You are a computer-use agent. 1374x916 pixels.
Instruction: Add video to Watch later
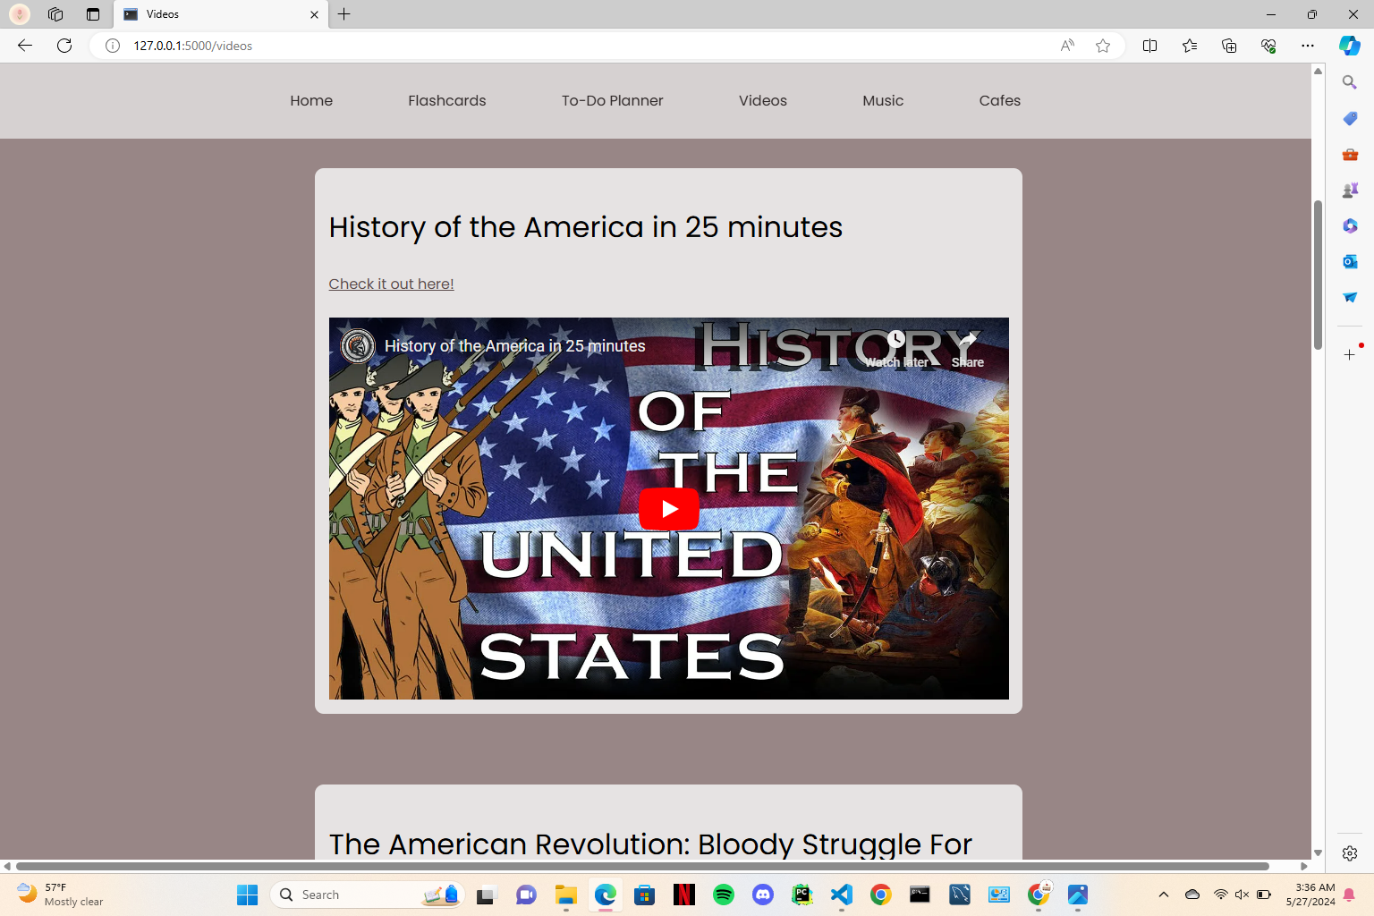(x=896, y=350)
